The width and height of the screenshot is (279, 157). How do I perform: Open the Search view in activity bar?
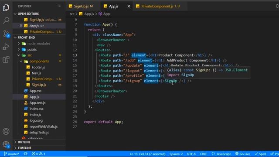pyautogui.click(x=6, y=20)
